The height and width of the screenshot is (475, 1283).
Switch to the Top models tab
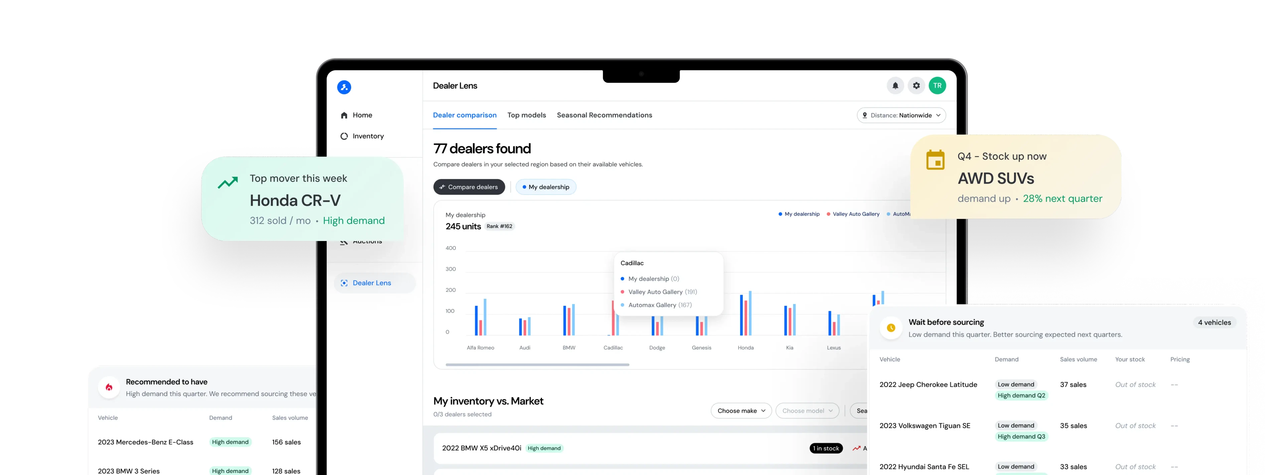click(527, 115)
